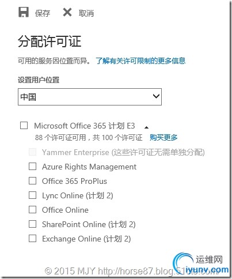Enable the Azure Rights Management checkbox
The height and width of the screenshot is (279, 232).
pos(32,167)
